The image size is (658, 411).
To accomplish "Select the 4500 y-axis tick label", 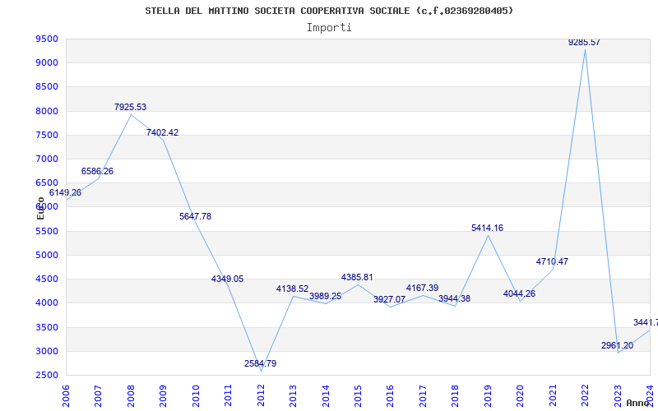I will click(x=47, y=279).
